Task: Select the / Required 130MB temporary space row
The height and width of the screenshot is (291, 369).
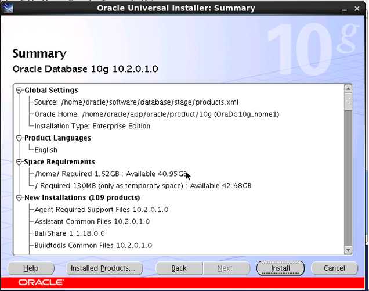Action: pyautogui.click(x=143, y=186)
